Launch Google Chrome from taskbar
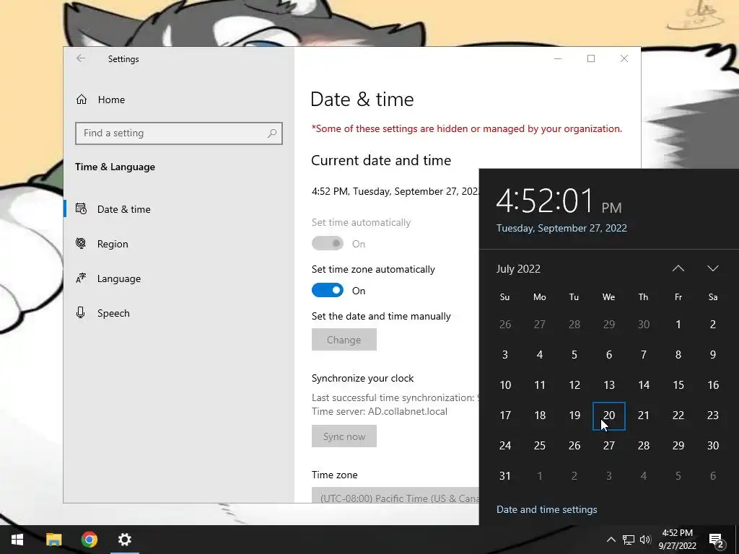 89,540
